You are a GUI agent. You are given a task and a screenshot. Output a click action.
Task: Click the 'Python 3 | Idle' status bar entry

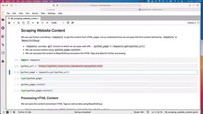(25, 112)
